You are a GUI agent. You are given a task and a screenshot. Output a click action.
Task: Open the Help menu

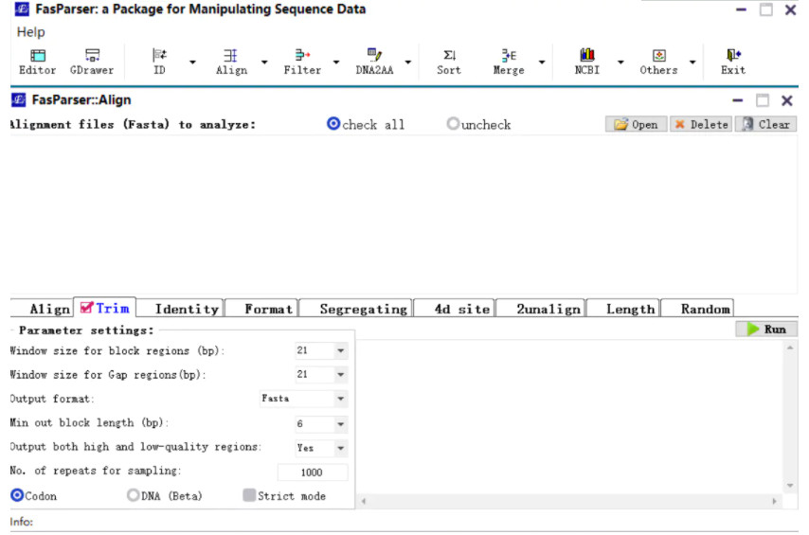(x=30, y=32)
